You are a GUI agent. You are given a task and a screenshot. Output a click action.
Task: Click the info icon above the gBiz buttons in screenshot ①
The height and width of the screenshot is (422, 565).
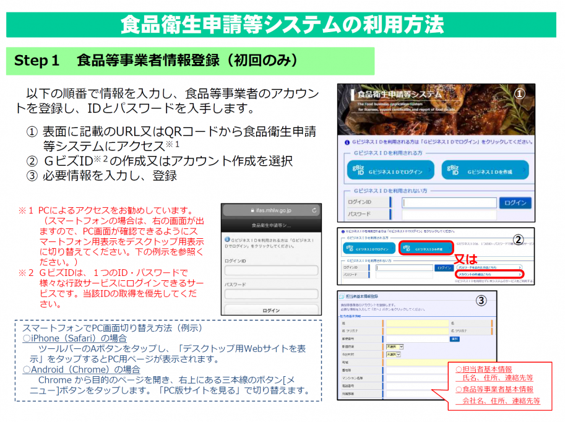click(x=347, y=142)
